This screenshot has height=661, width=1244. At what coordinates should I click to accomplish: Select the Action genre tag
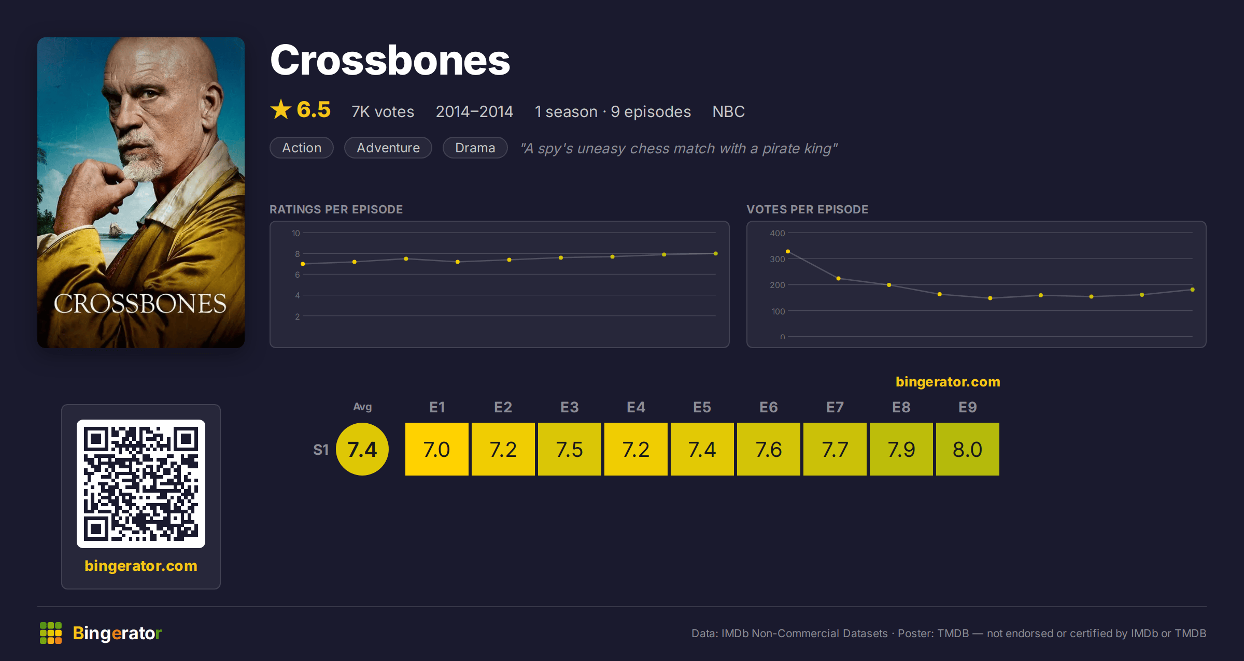click(x=302, y=148)
